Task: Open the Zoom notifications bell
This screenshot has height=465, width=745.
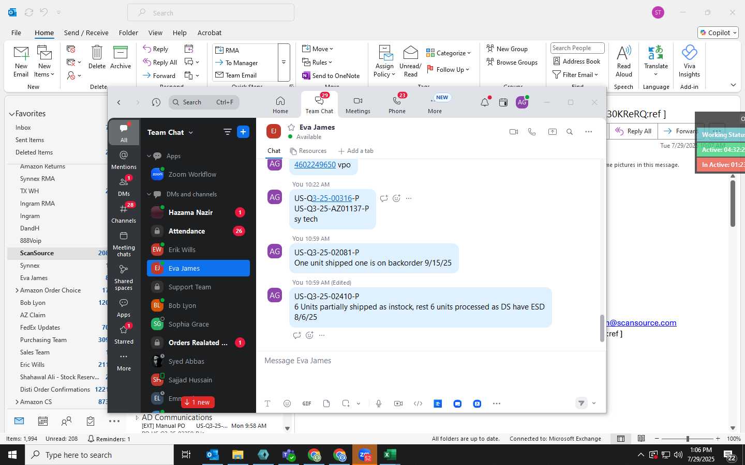Action: 485,102
